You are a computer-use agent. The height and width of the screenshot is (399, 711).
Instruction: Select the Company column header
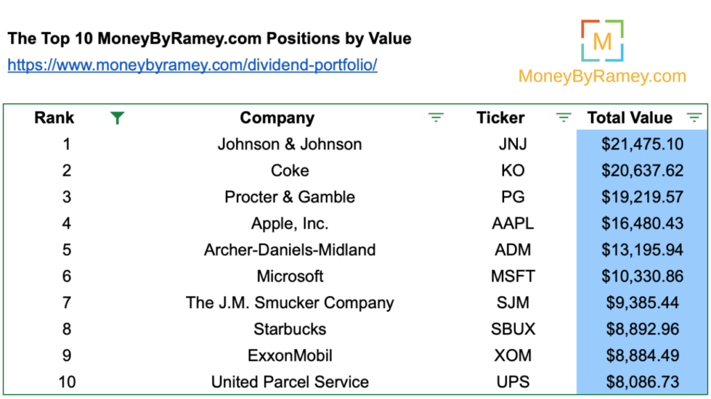pos(277,118)
